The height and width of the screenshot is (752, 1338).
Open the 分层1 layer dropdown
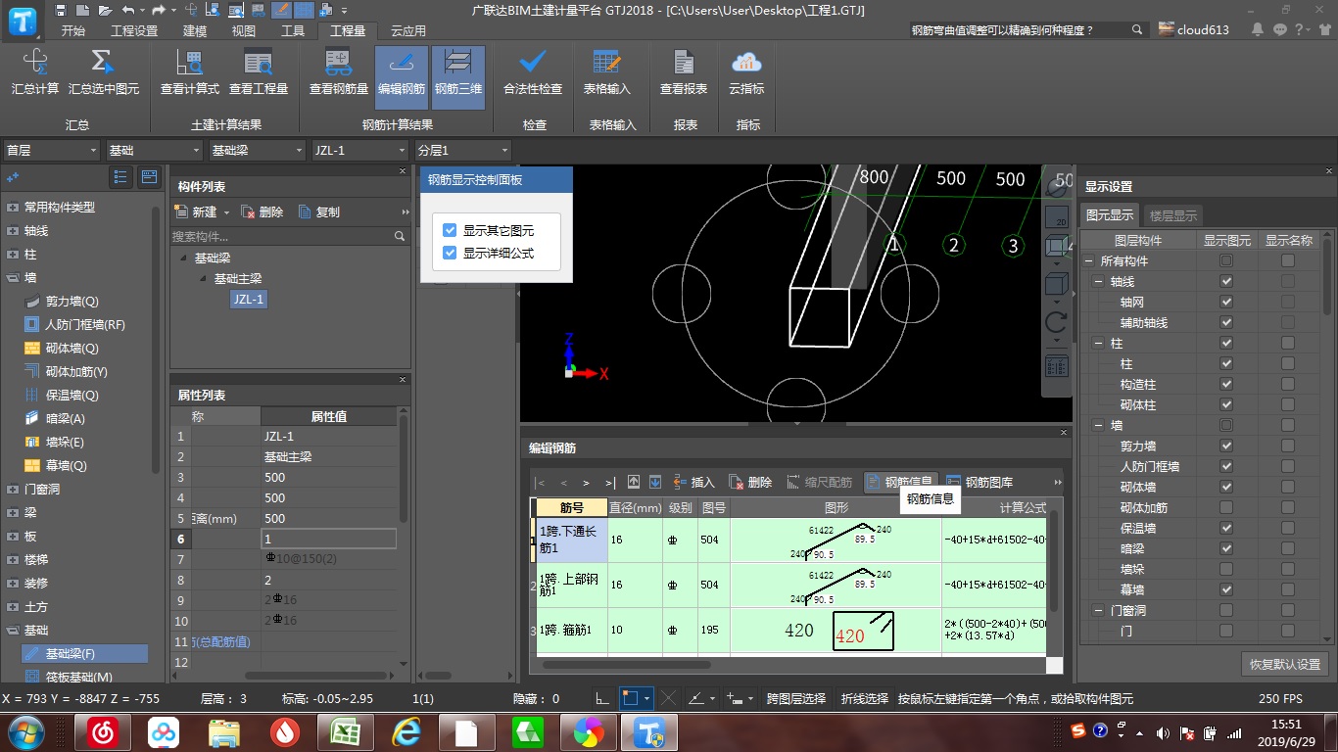tap(462, 150)
